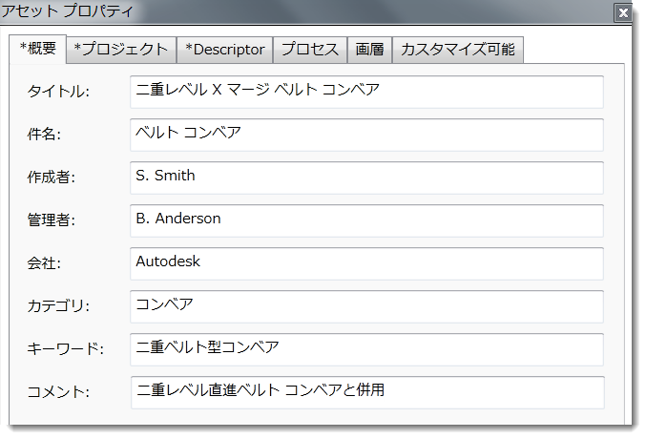Click the キーワード: label
646x439 pixels.
click(x=65, y=349)
